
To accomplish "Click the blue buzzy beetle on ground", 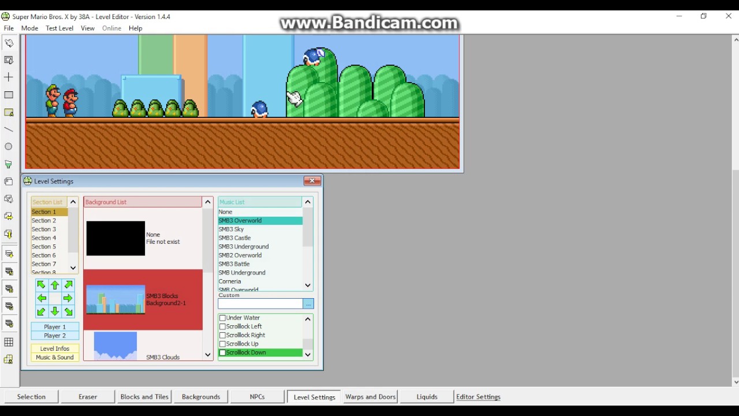I will click(x=259, y=109).
